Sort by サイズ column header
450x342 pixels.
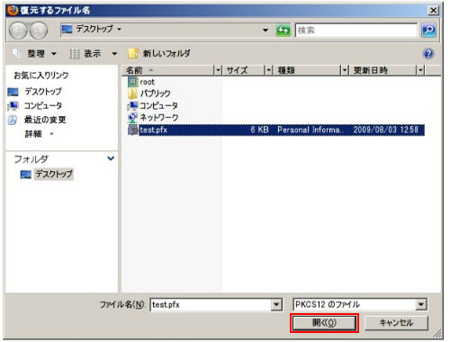(244, 70)
